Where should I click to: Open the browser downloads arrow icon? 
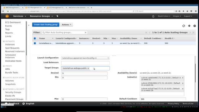pos(183,11)
